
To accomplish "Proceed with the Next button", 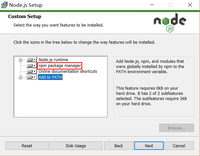I will pyautogui.click(x=149, y=146).
